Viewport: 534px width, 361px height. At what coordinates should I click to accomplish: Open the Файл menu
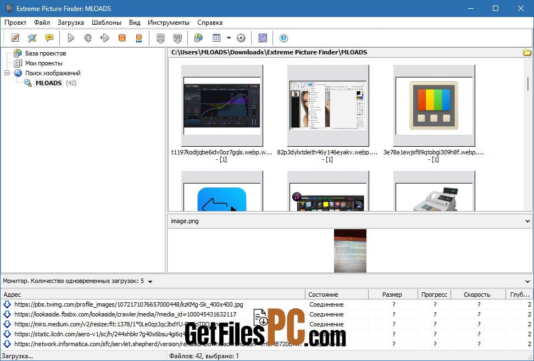point(42,23)
